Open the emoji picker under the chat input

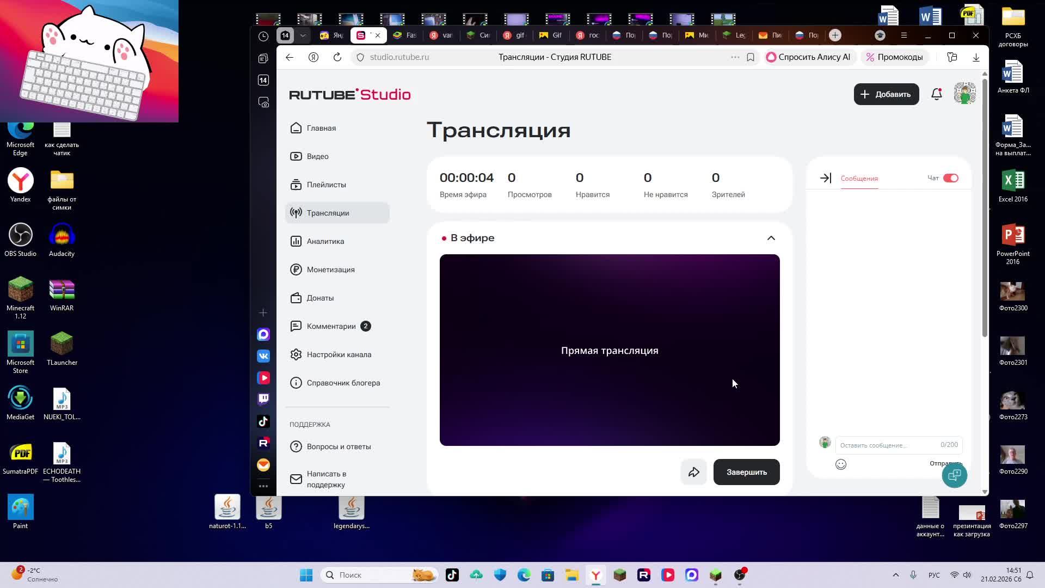pos(840,464)
